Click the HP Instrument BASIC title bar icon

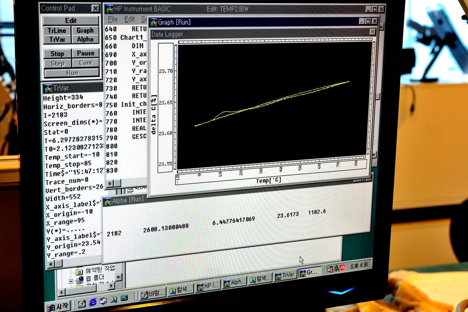coord(109,9)
